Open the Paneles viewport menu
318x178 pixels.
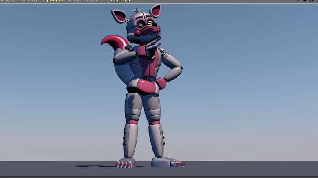95,0
